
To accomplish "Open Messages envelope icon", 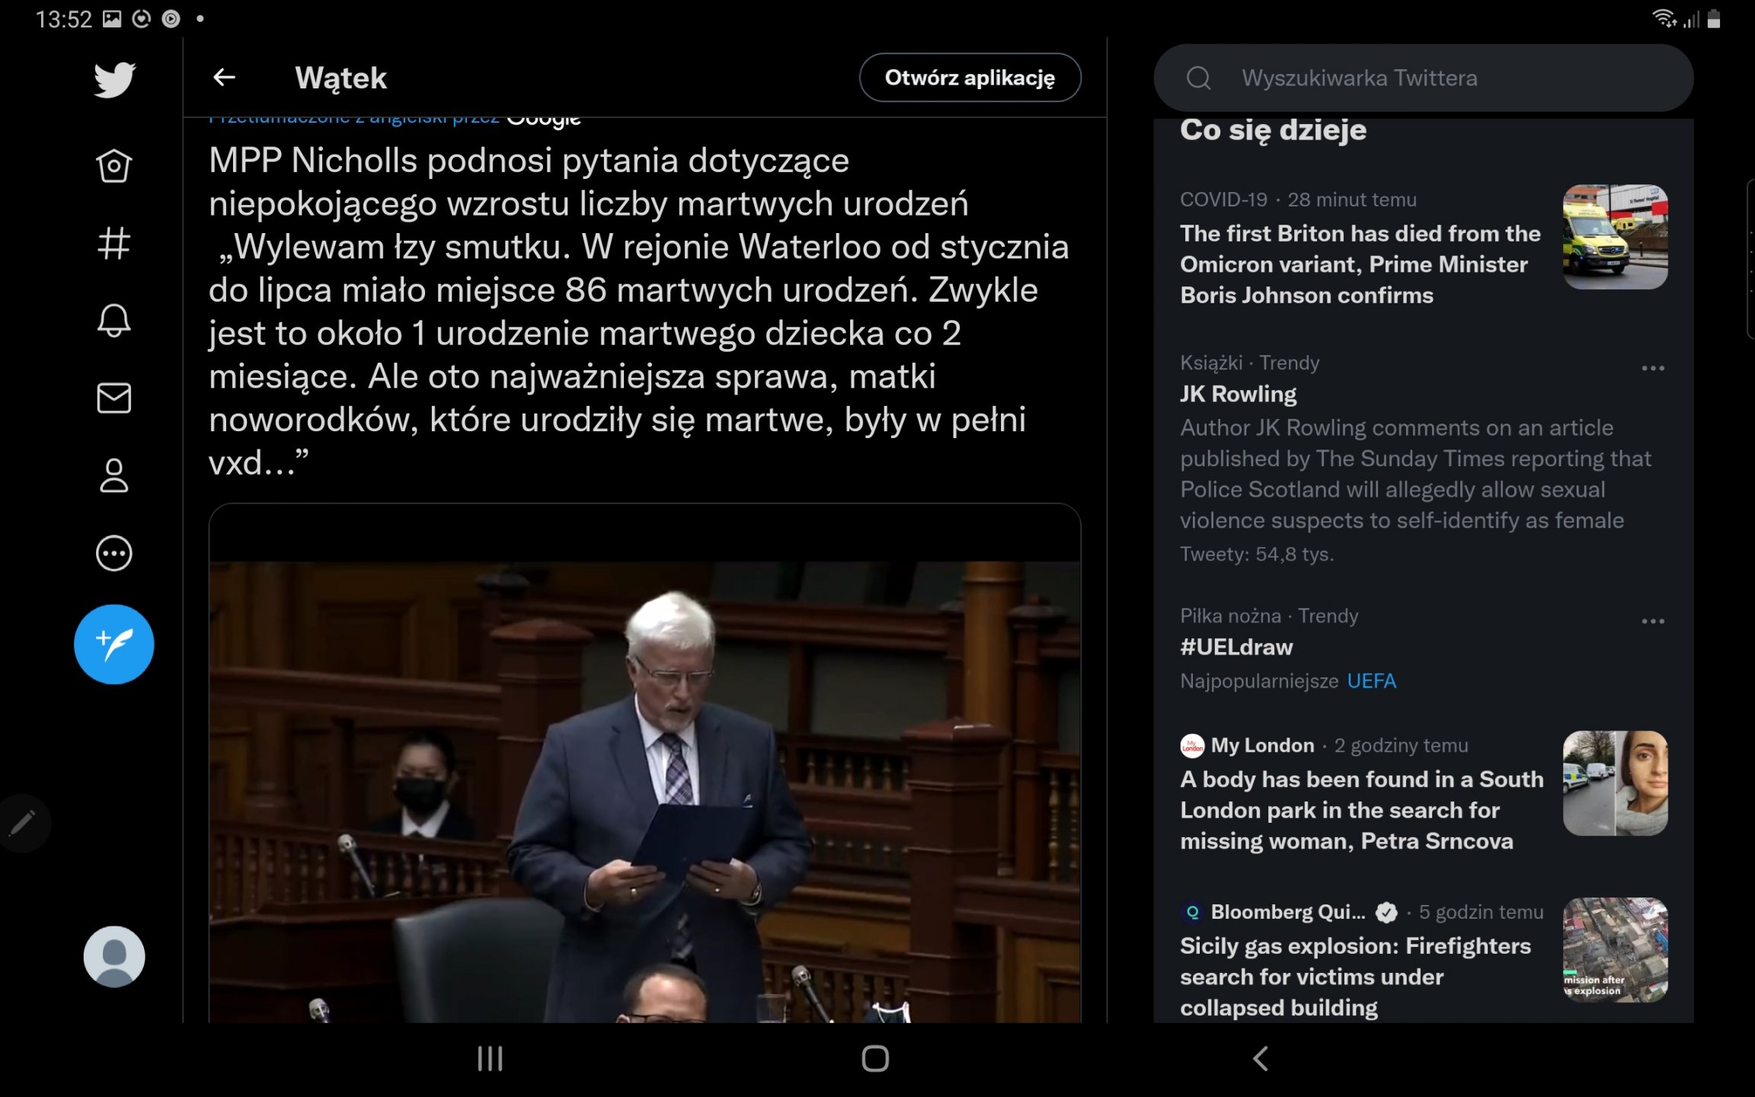I will [x=114, y=398].
